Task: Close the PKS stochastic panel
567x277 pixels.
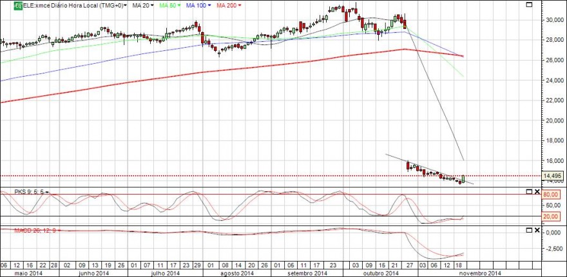Action: 537,192
